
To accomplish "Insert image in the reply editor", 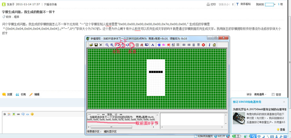I will (x=14, y=114).
